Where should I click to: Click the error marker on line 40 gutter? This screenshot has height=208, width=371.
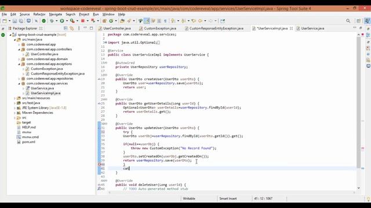click(99, 164)
